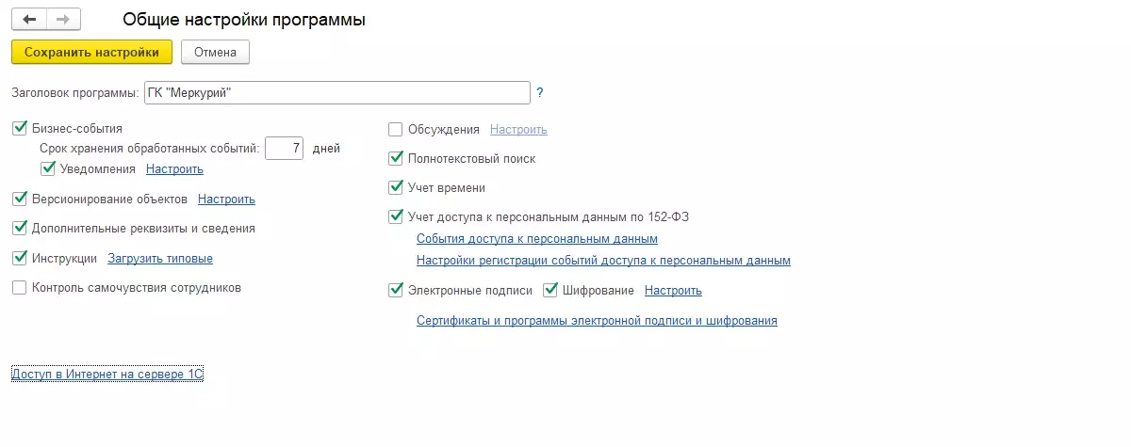Click the Заголовок программы input field

pyautogui.click(x=336, y=93)
